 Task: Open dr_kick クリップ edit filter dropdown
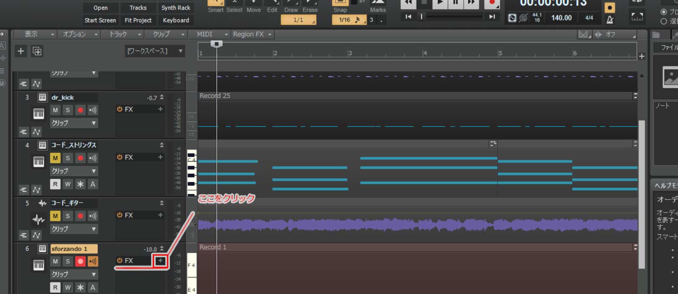point(74,123)
